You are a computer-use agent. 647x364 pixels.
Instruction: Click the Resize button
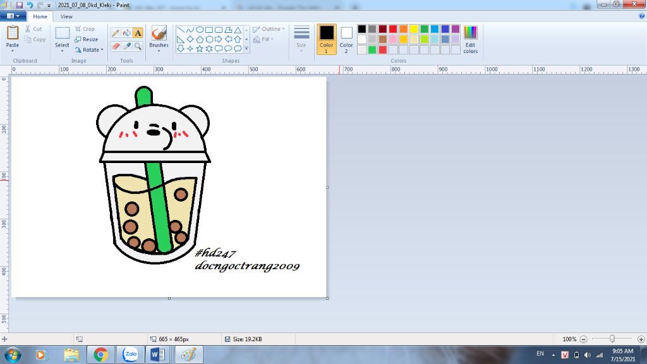(86, 39)
